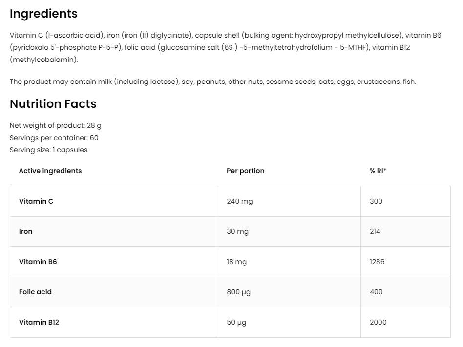Click the Net weight of product line
The width and height of the screenshot is (463, 347).
pos(56,125)
